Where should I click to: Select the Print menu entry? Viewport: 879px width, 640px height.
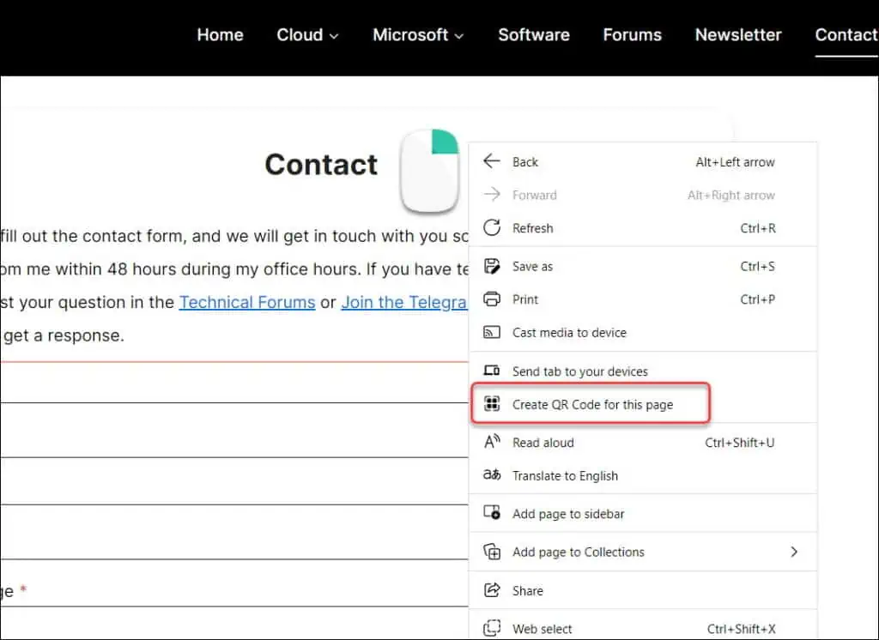(x=642, y=299)
